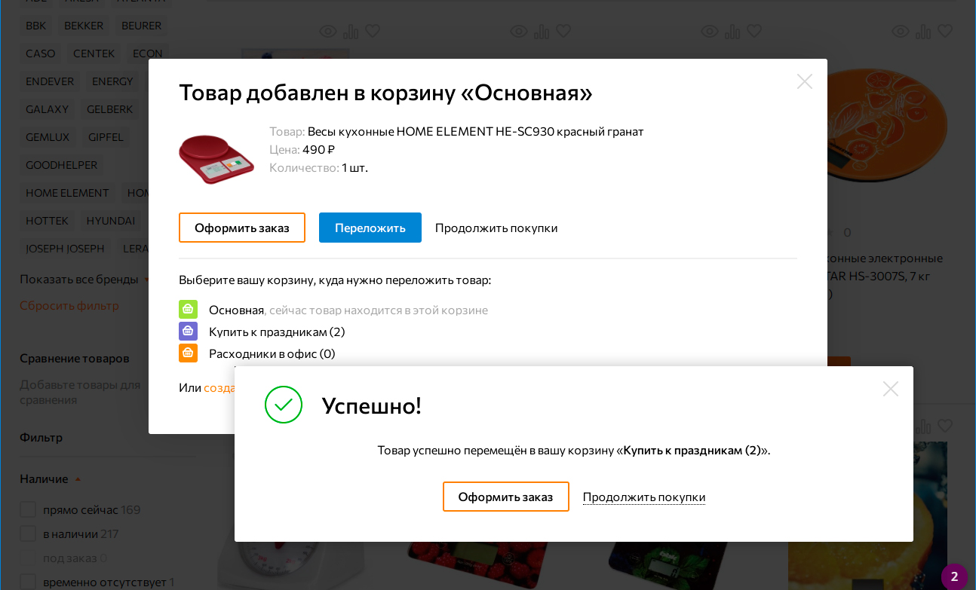Toggle the 'временно отсутствует' checkbox
The width and height of the screenshot is (976, 590).
[28, 582]
